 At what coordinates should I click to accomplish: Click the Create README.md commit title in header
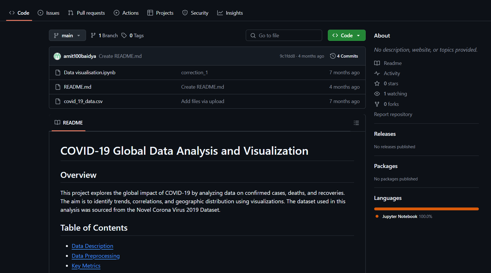pos(120,56)
